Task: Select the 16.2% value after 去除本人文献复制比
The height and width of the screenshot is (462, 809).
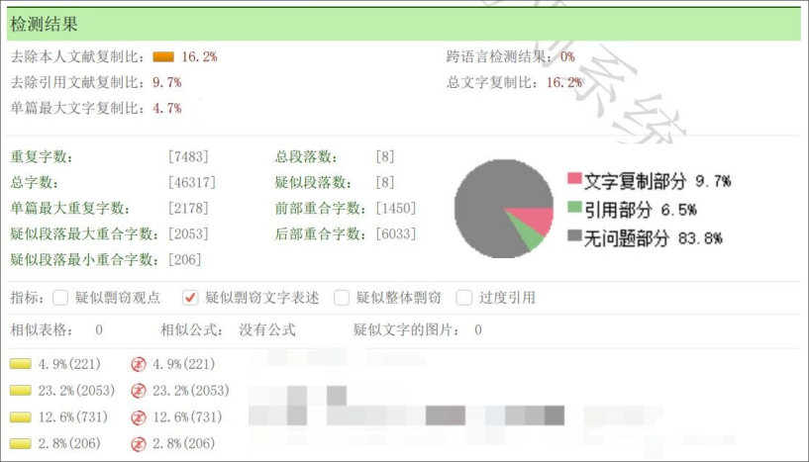Action: point(199,56)
